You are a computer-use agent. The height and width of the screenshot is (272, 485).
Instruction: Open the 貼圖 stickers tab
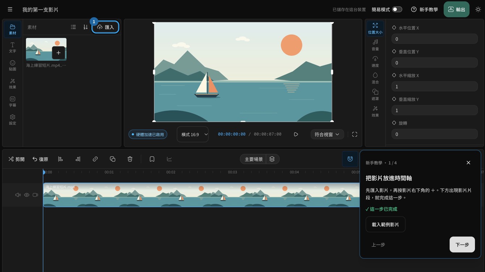point(13,65)
